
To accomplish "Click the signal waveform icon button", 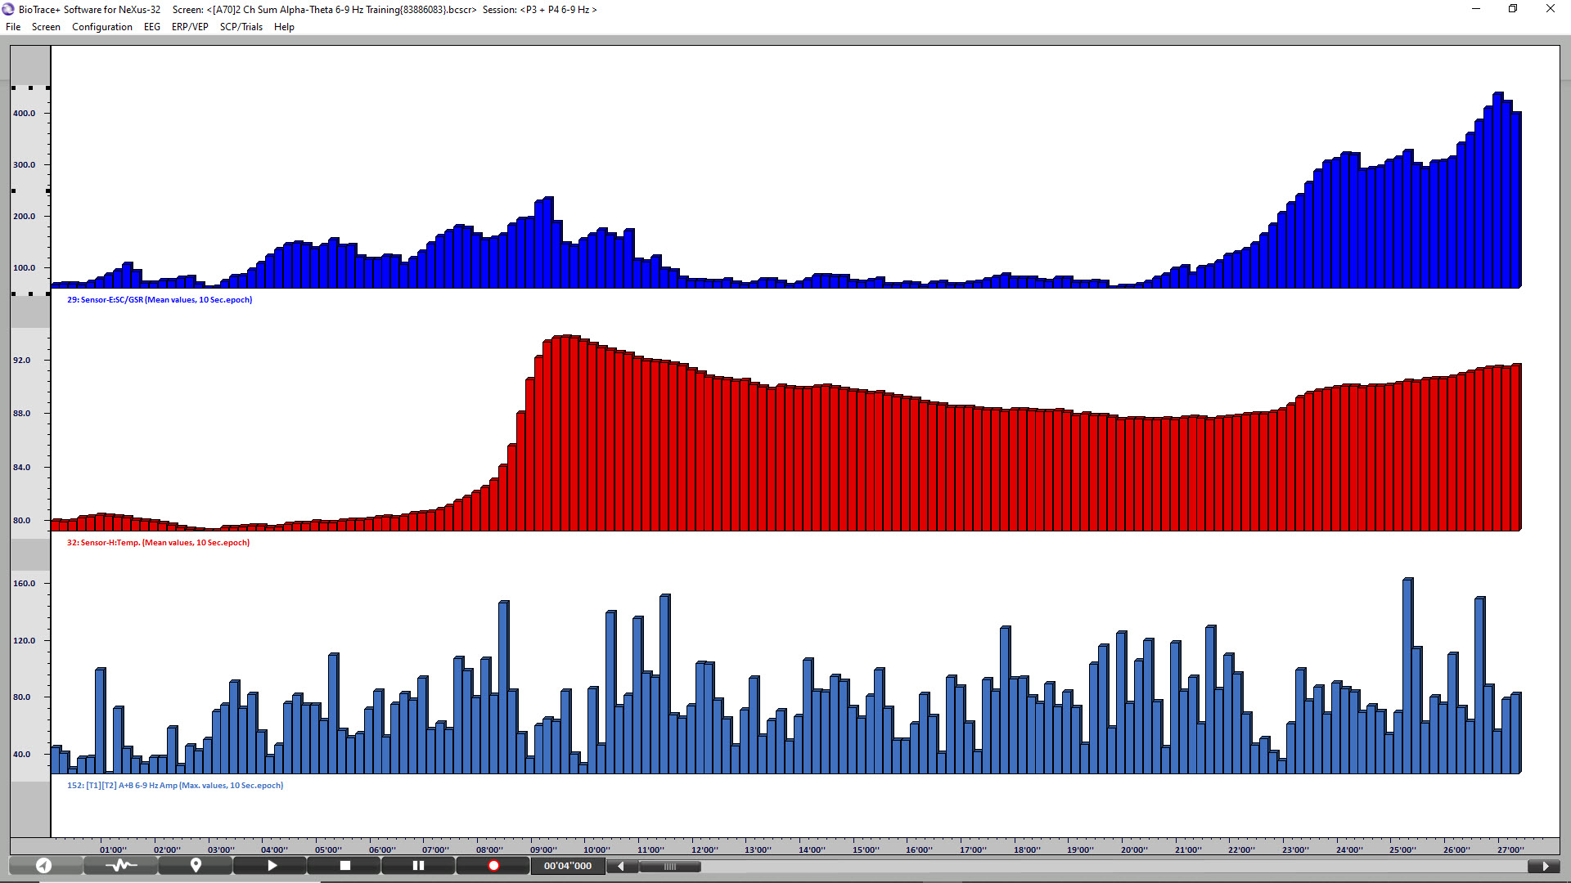I will 120,865.
